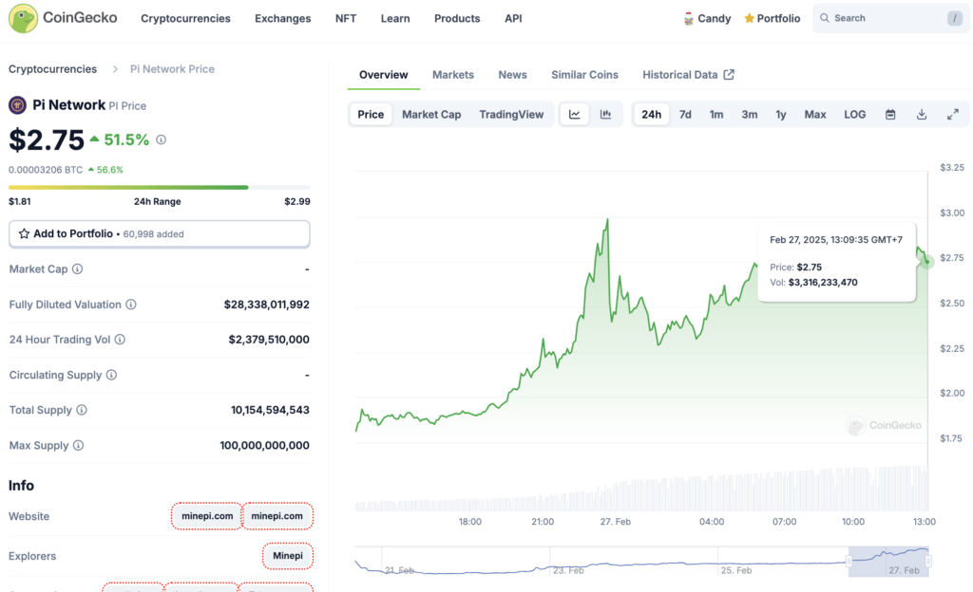This screenshot has width=973, height=592.
Task: Open the Minepi explorer link
Action: pos(288,555)
